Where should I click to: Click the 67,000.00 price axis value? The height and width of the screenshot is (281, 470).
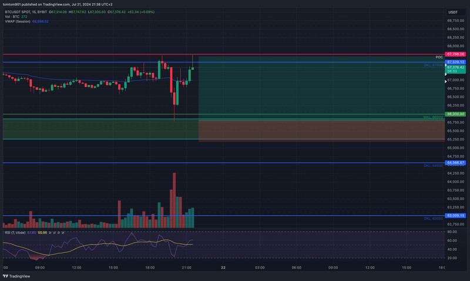click(456, 80)
